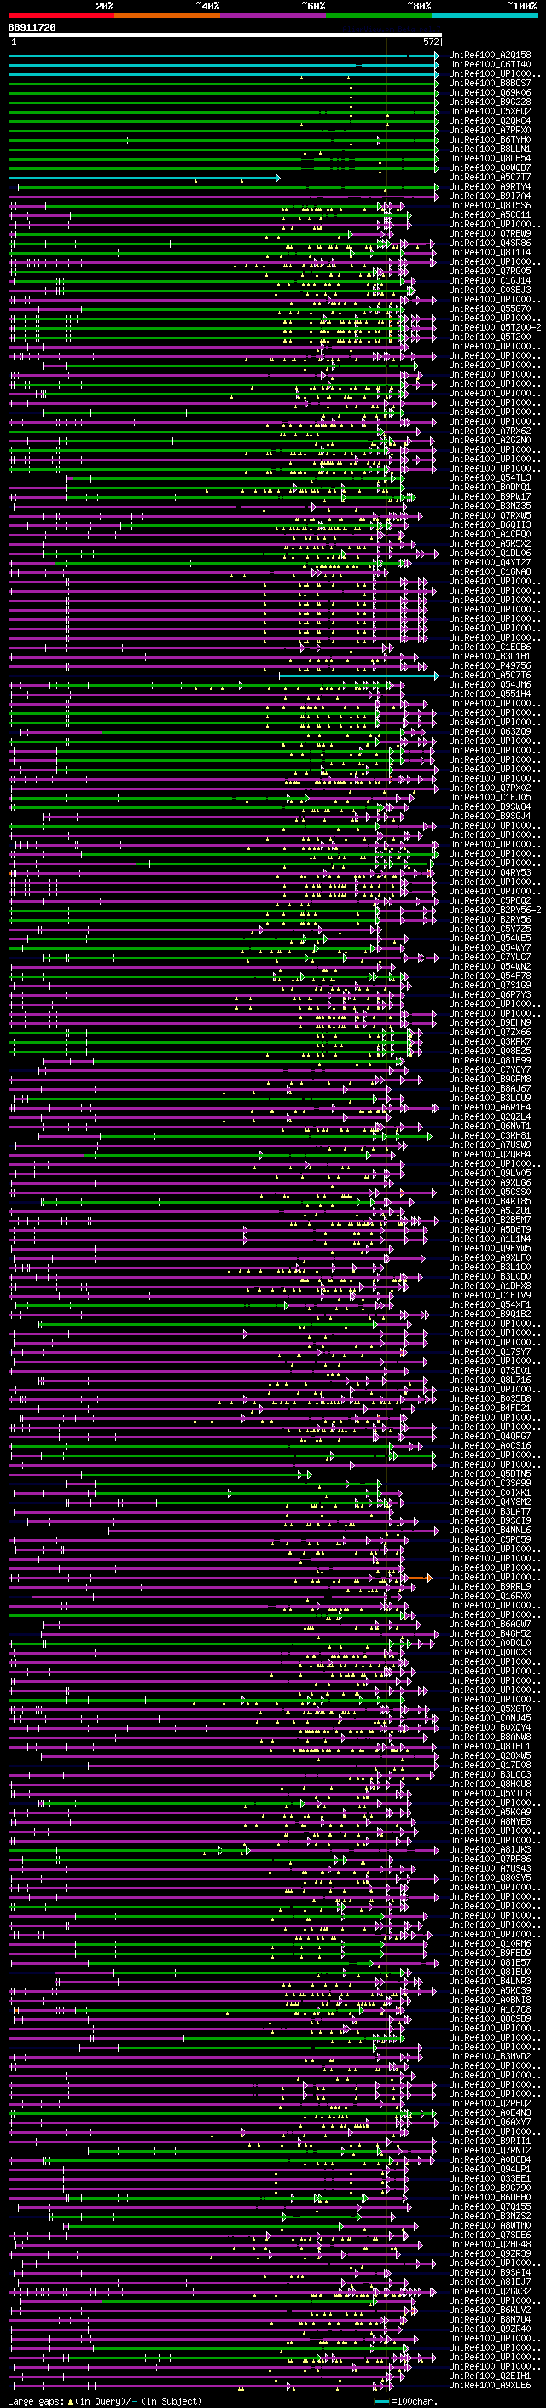Click label UniRef100_Q2GW32

pos(490,2291)
